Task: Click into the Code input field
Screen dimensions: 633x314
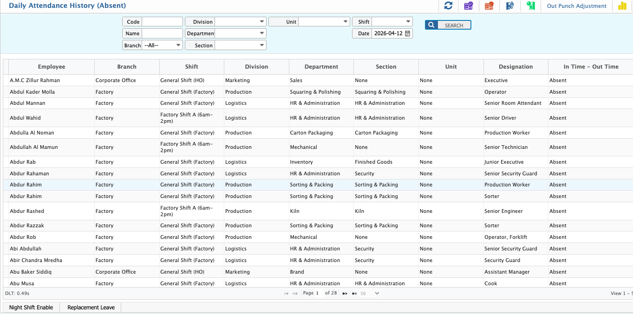Action: (162, 22)
